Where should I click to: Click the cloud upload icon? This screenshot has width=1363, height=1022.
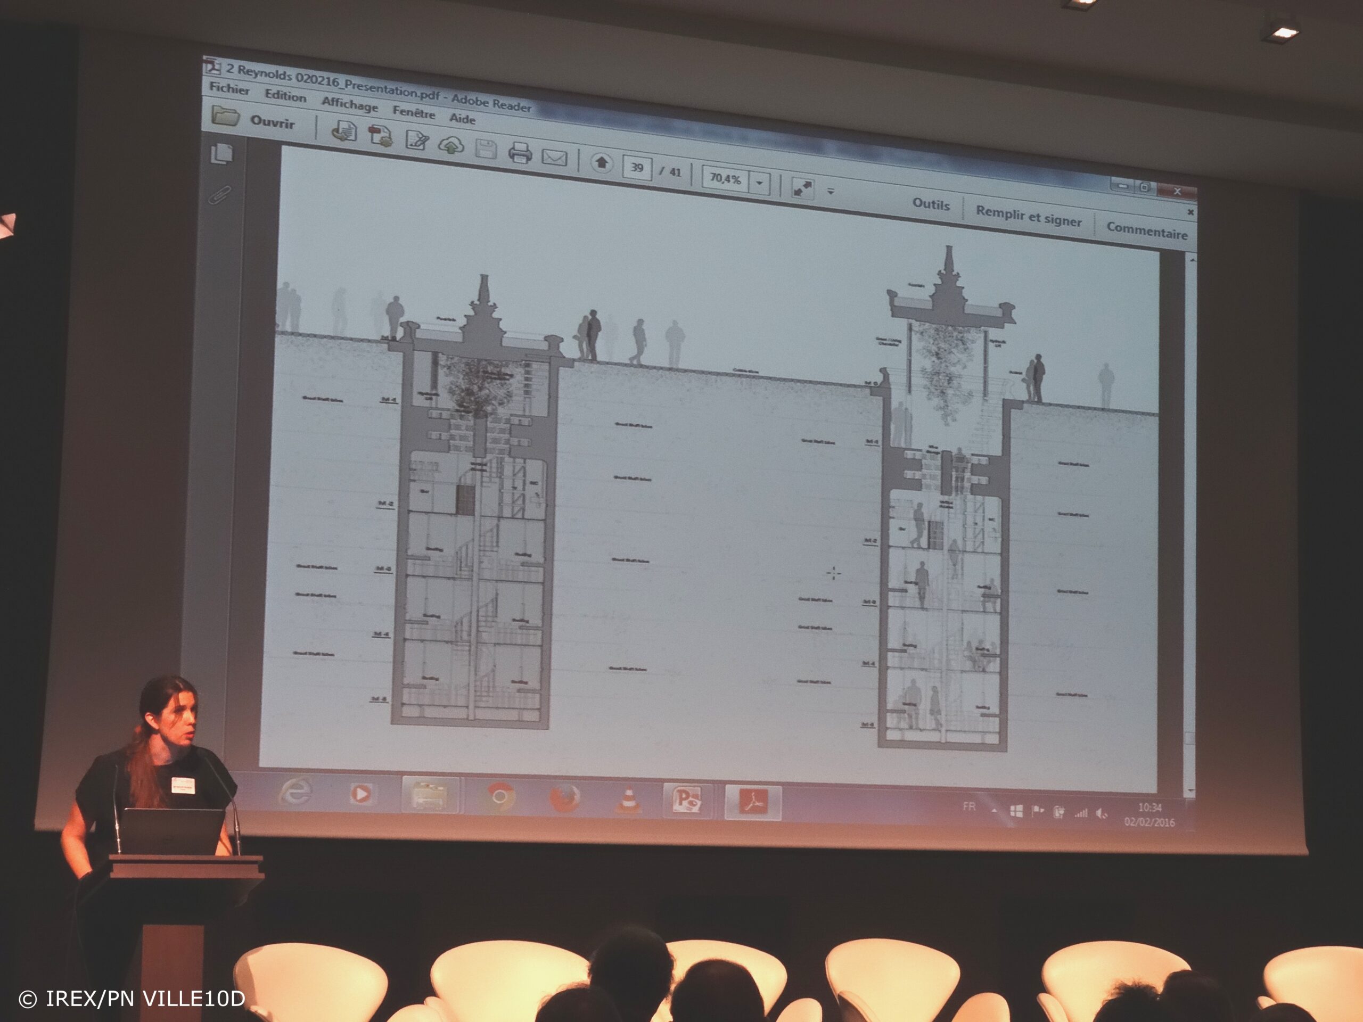pos(451,145)
